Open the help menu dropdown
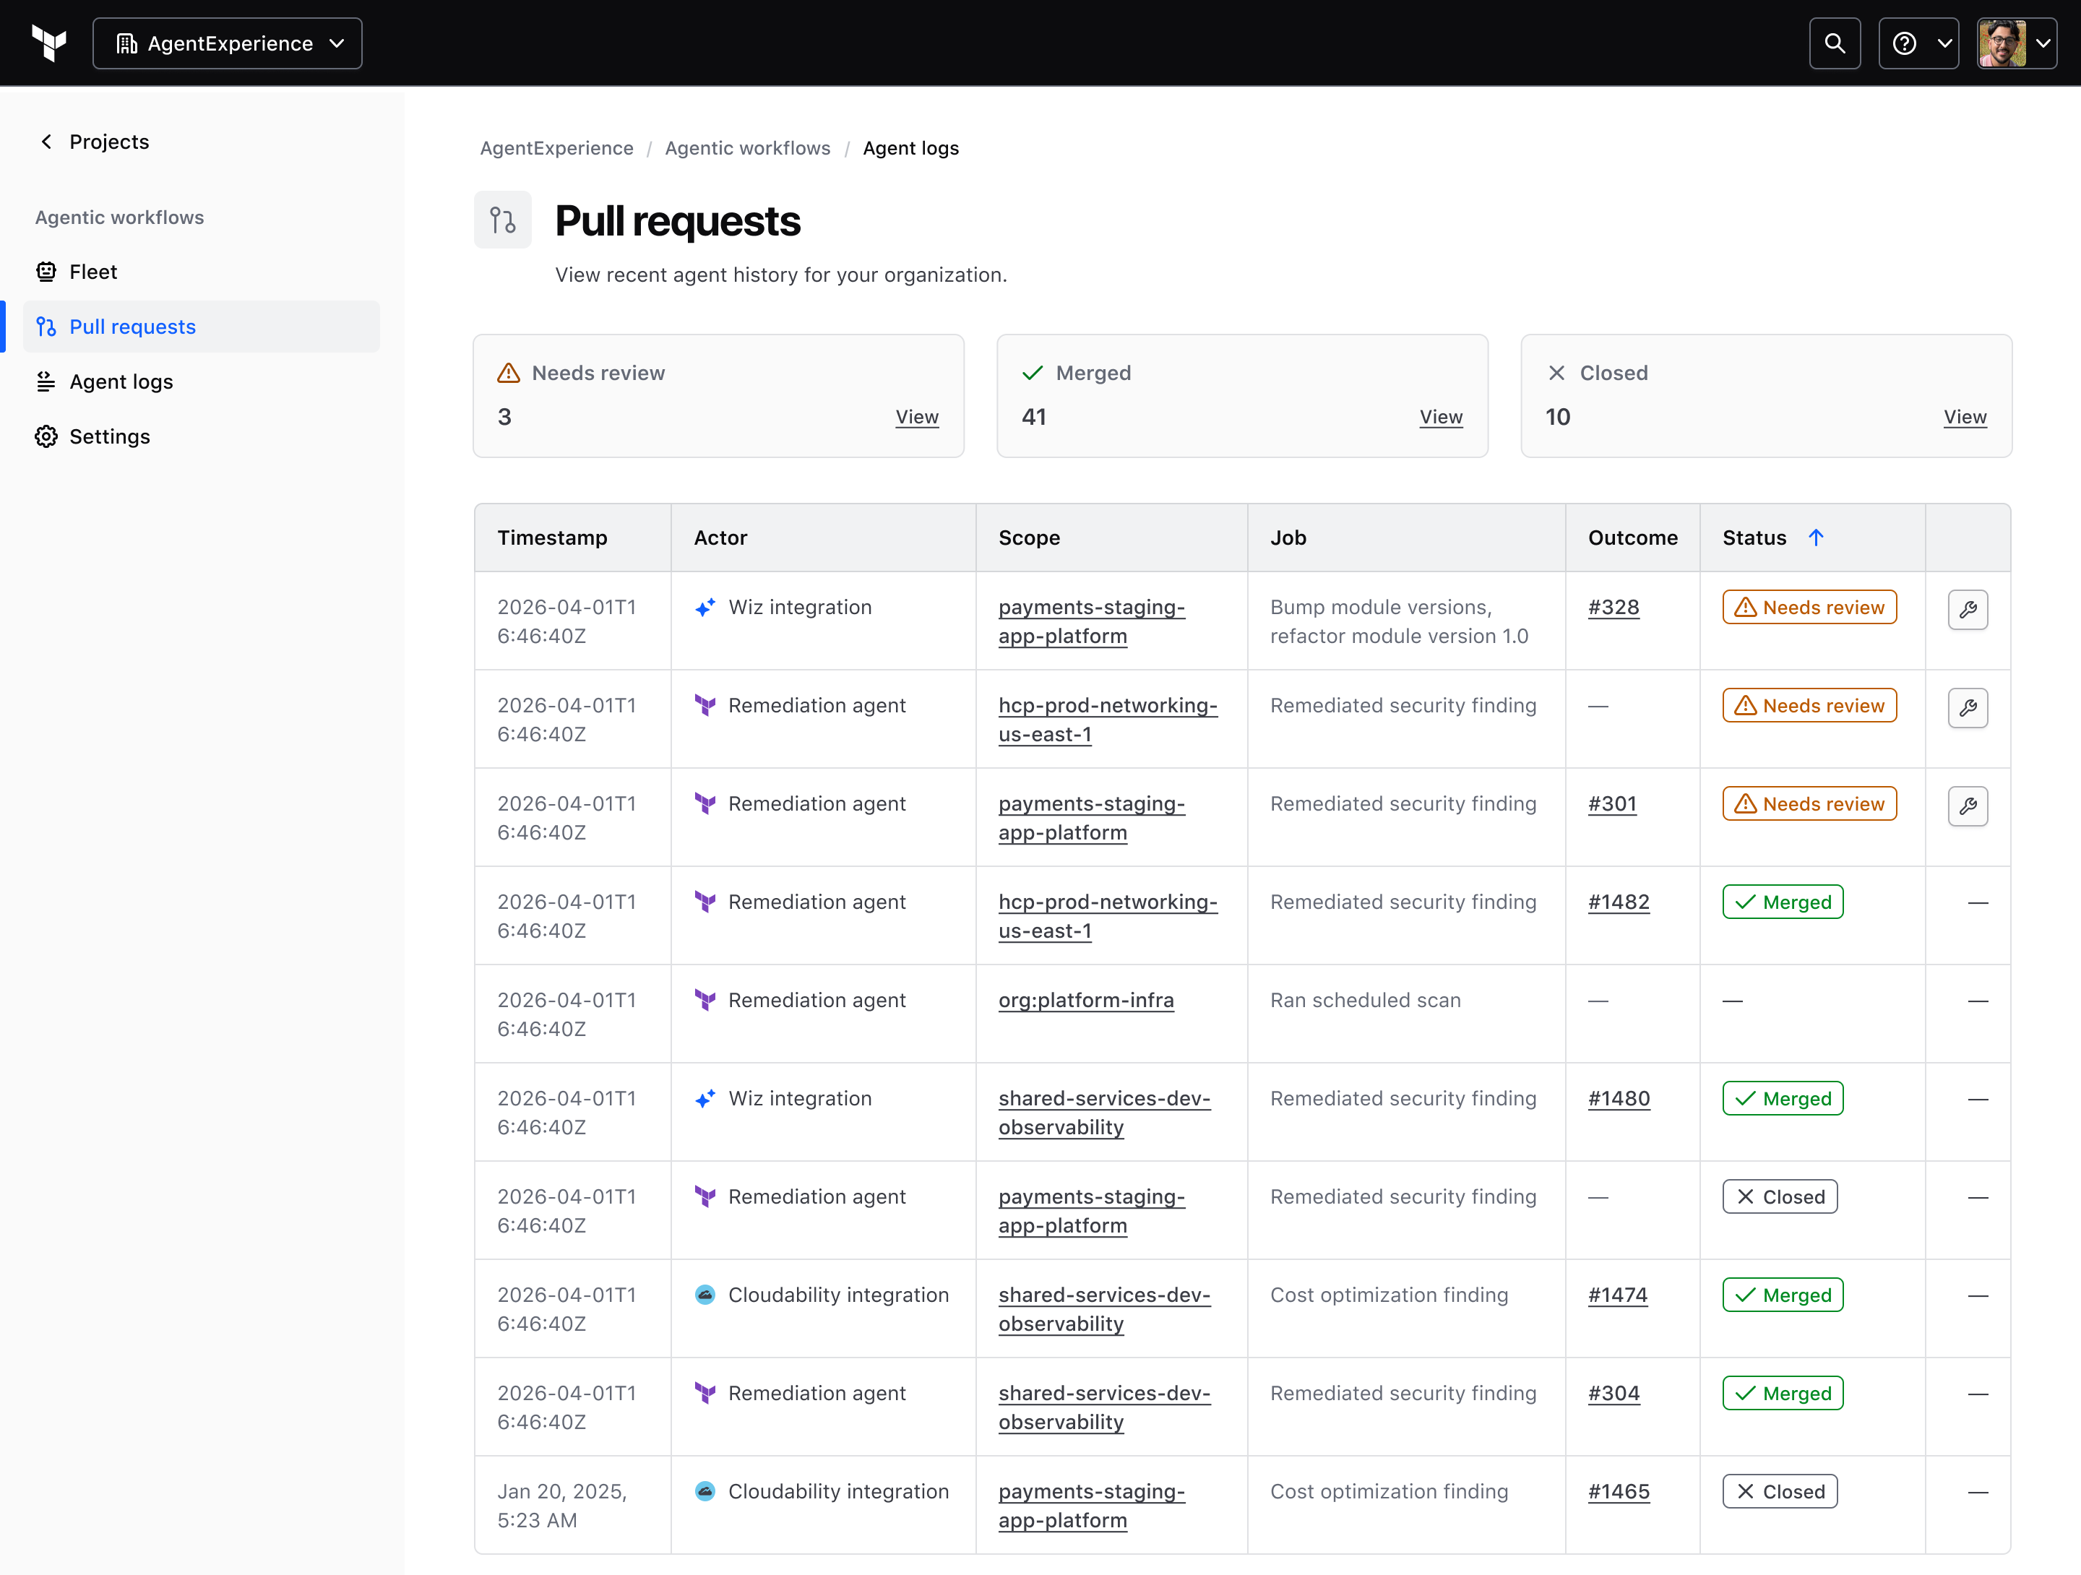 click(1918, 43)
